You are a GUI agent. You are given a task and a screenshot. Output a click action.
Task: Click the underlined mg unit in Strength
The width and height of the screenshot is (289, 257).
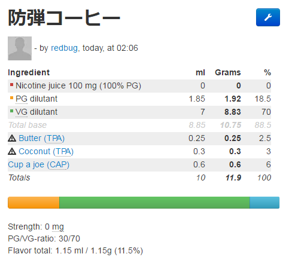pyautogui.click(x=58, y=227)
